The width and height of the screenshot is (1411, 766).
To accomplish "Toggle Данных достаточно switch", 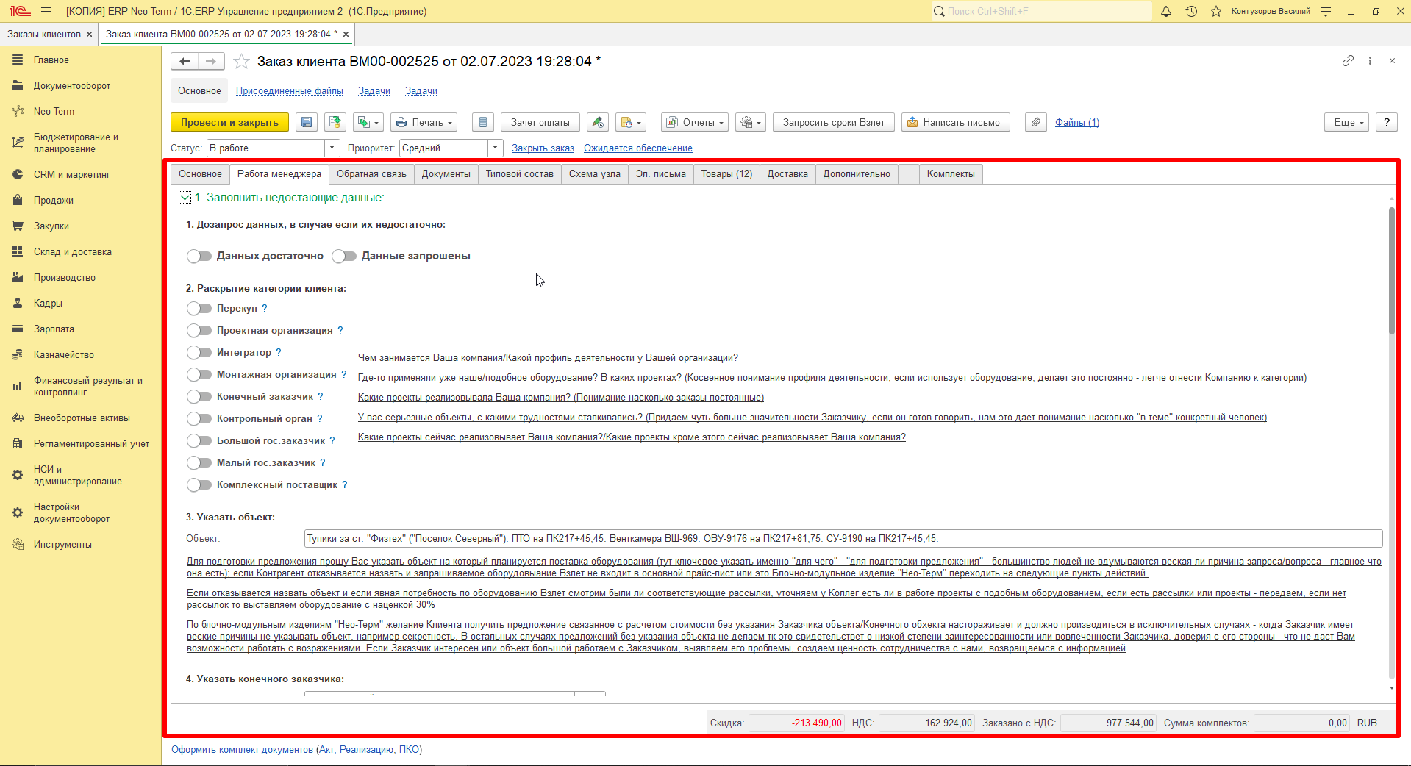I will [x=199, y=256].
